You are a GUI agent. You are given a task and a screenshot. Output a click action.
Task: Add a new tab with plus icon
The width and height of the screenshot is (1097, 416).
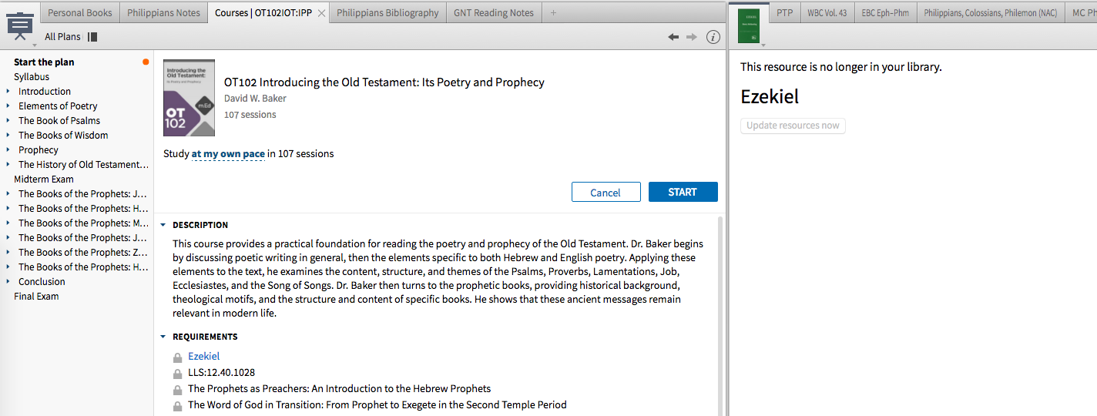pyautogui.click(x=553, y=13)
